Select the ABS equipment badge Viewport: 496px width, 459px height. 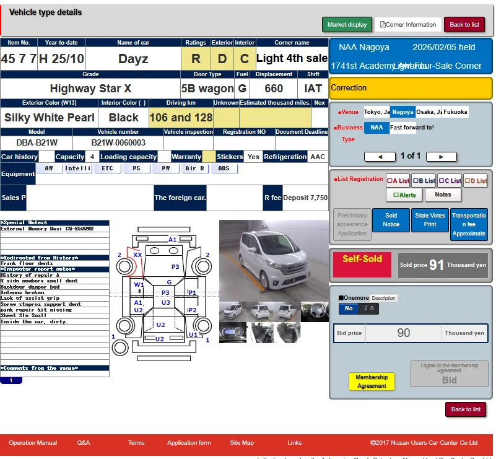coord(224,168)
